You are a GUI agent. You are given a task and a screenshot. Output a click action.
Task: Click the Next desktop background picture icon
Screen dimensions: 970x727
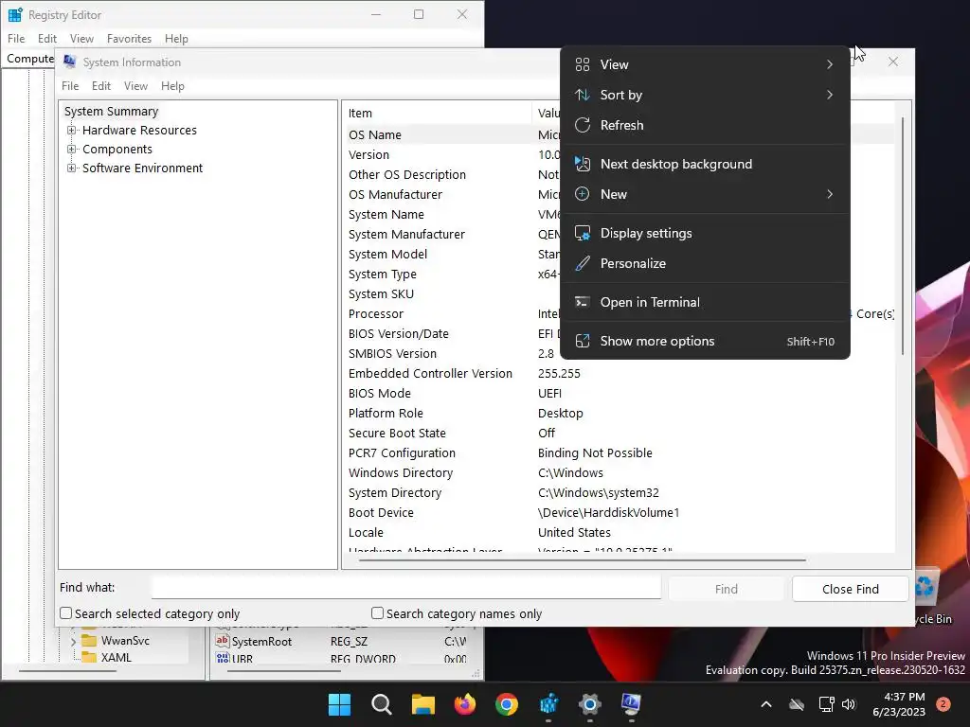click(x=583, y=164)
